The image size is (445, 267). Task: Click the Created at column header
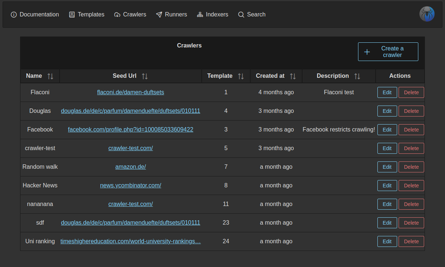pos(276,76)
